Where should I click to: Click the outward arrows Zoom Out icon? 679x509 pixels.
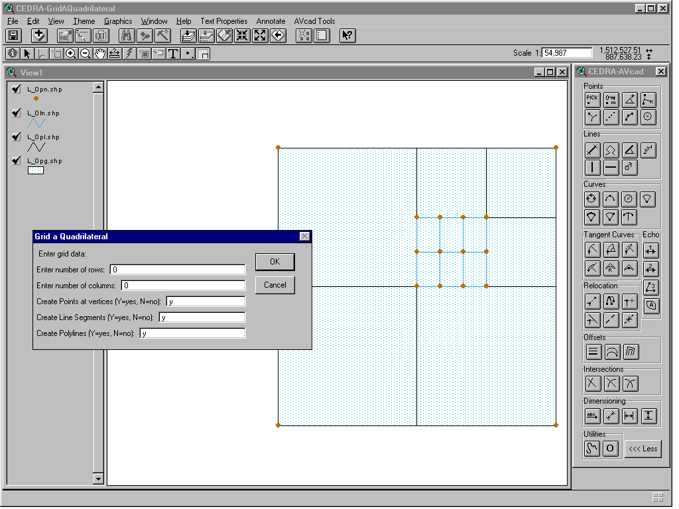point(260,36)
